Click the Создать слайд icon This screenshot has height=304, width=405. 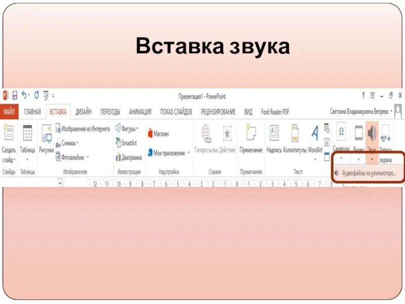(8, 132)
